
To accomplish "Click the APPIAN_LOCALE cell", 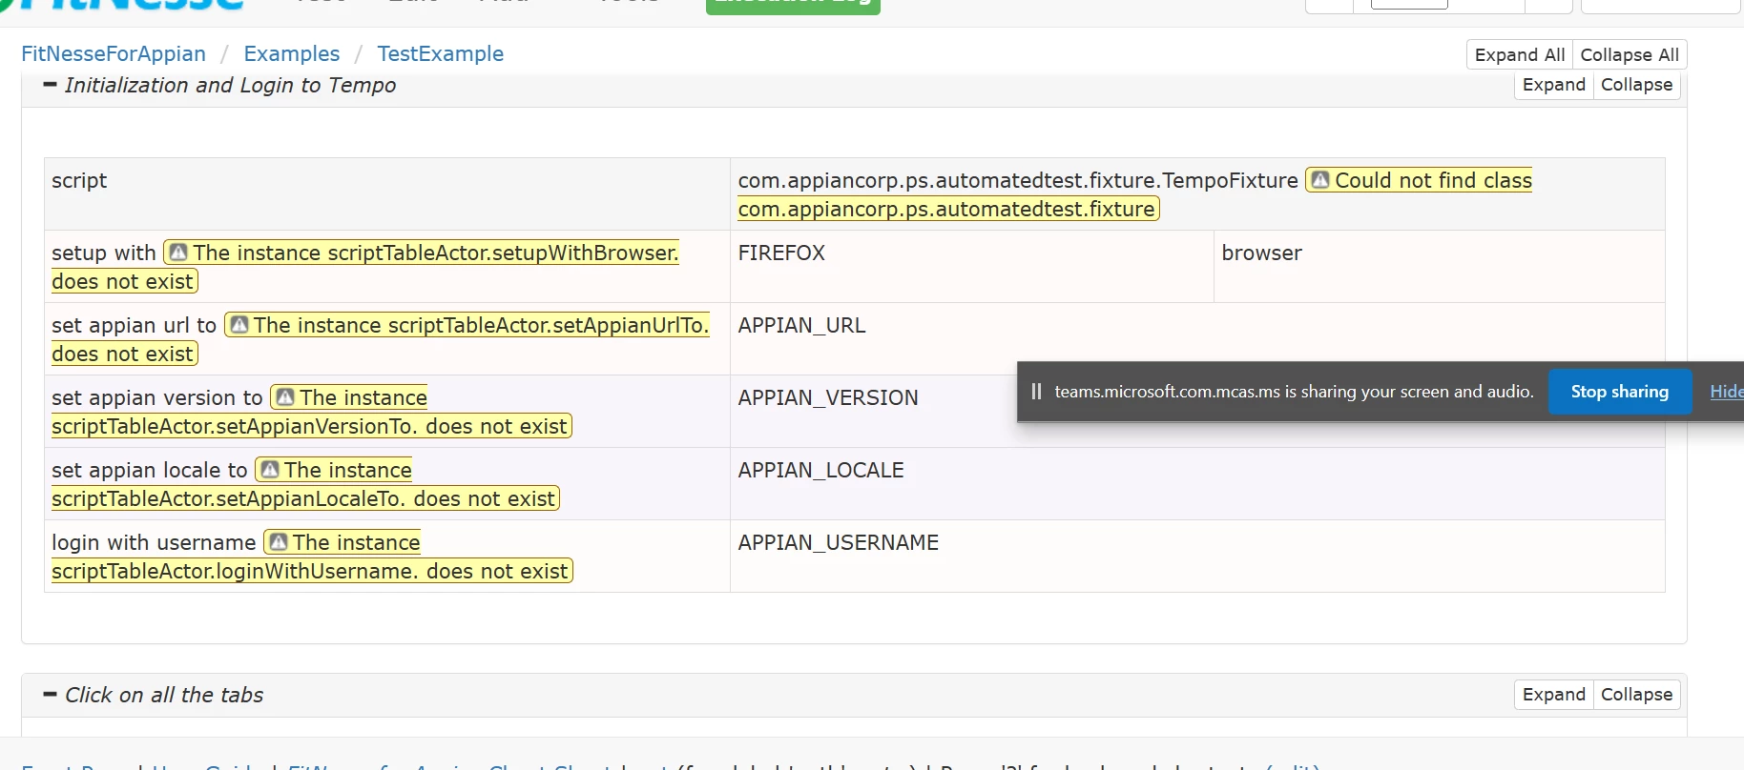I will [1197, 484].
